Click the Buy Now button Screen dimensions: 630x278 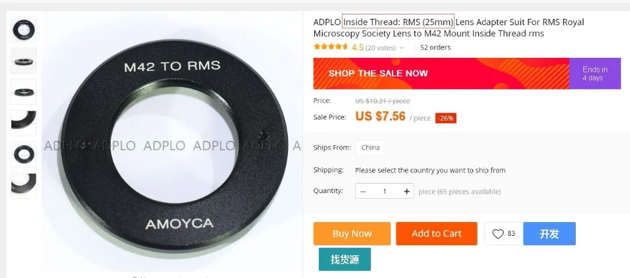tap(352, 233)
